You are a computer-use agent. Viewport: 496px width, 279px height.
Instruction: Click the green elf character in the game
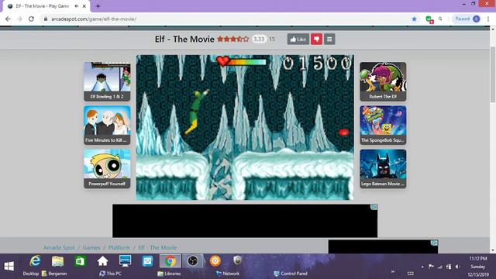(196, 112)
